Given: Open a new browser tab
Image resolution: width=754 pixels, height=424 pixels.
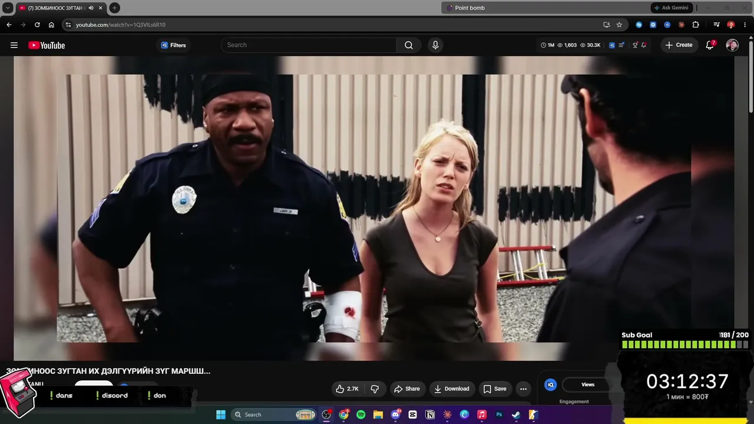Looking at the screenshot, I should (114, 8).
